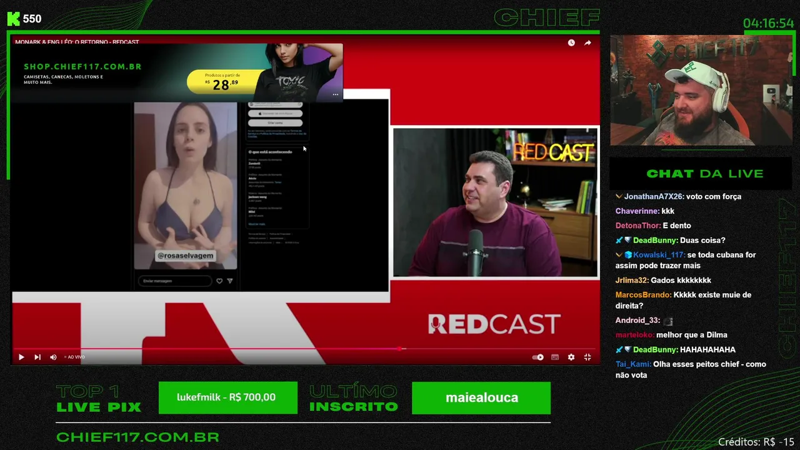Click marteloko username in chat
Viewport: 800px width, 450px height.
coord(634,335)
